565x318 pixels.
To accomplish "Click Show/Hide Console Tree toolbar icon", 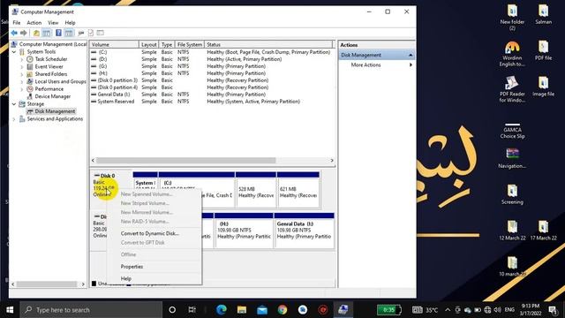I will (x=47, y=34).
